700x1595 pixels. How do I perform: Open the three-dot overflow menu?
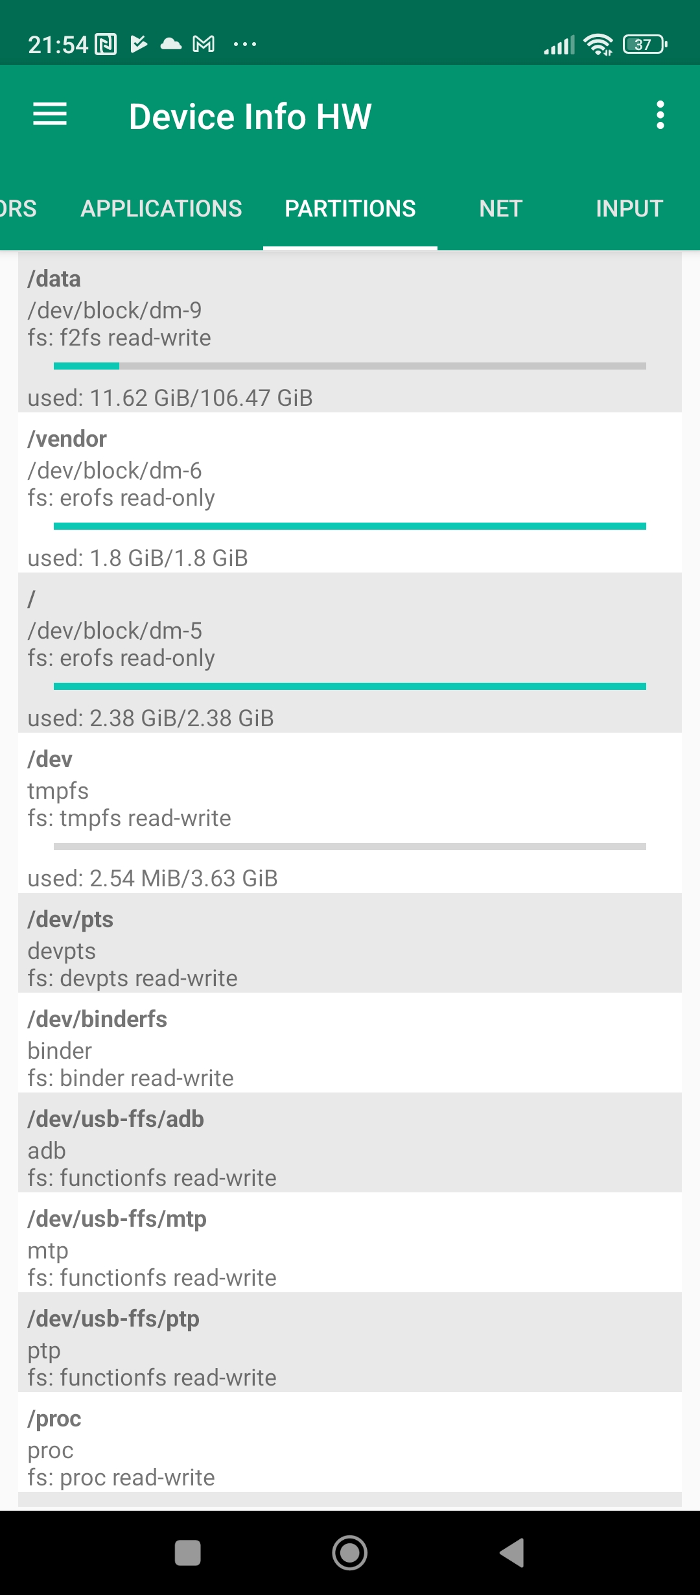click(x=660, y=115)
